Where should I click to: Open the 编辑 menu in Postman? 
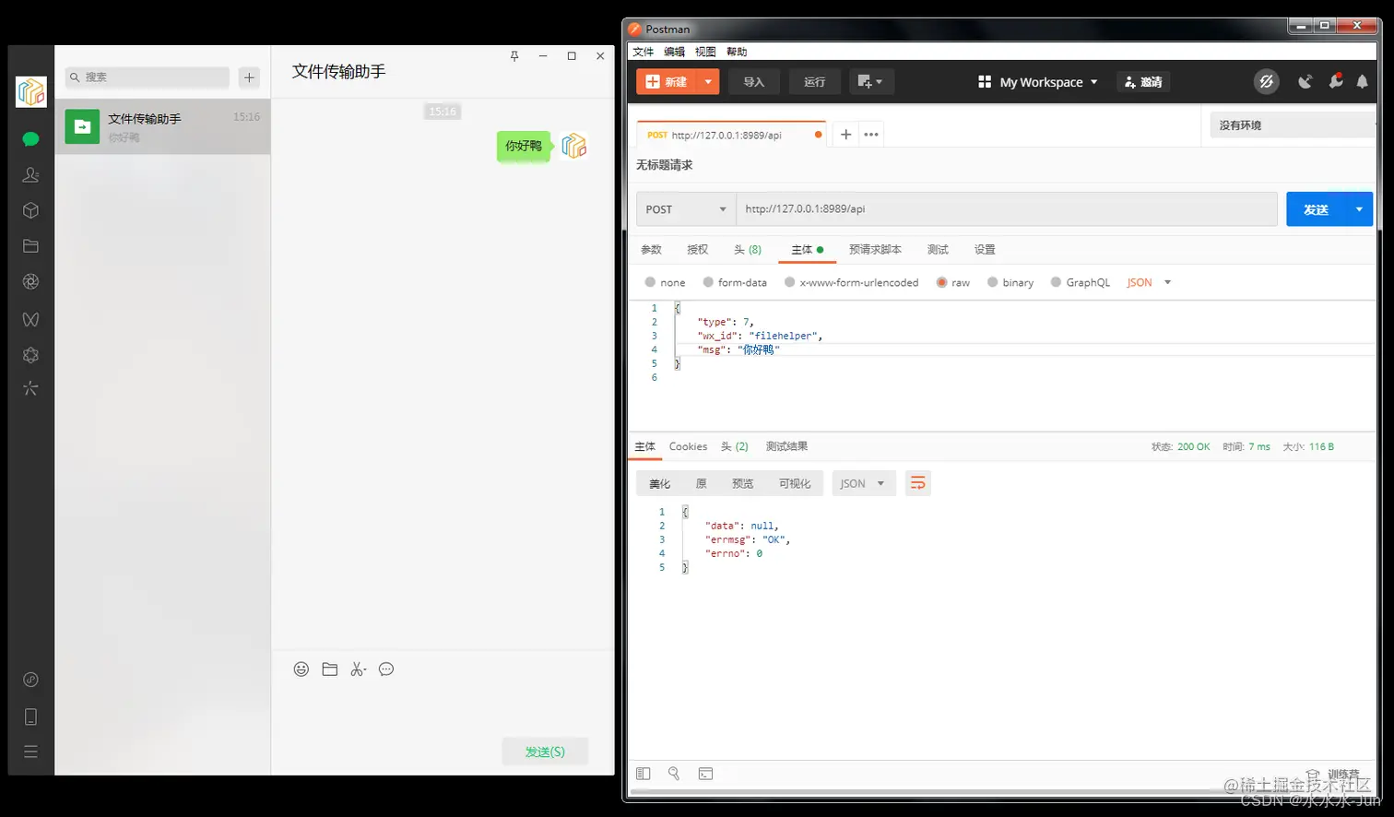(x=675, y=52)
